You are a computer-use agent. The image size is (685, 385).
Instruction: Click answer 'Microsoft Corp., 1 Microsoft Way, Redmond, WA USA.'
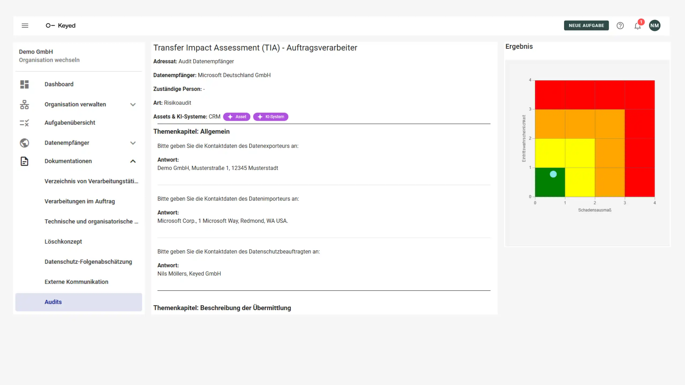223,221
